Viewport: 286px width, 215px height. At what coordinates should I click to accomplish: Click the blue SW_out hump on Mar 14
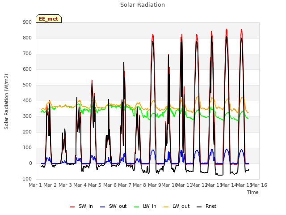(x=227, y=150)
